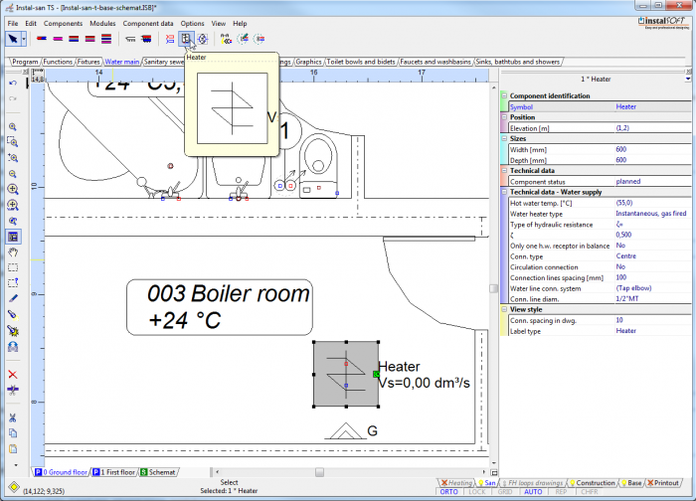
Task: Toggle ORTO mode in status bar
Action: click(x=448, y=492)
